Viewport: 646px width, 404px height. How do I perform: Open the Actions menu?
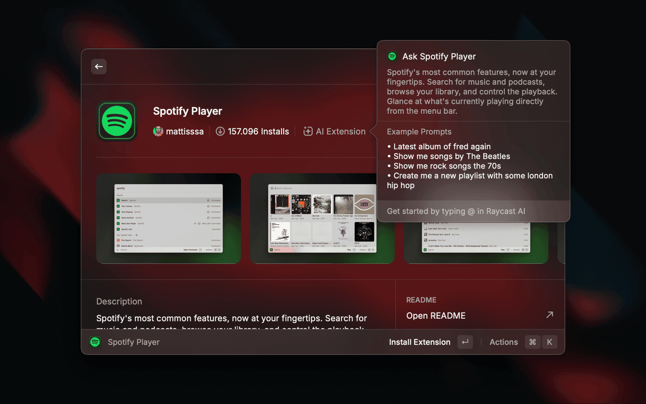[503, 342]
